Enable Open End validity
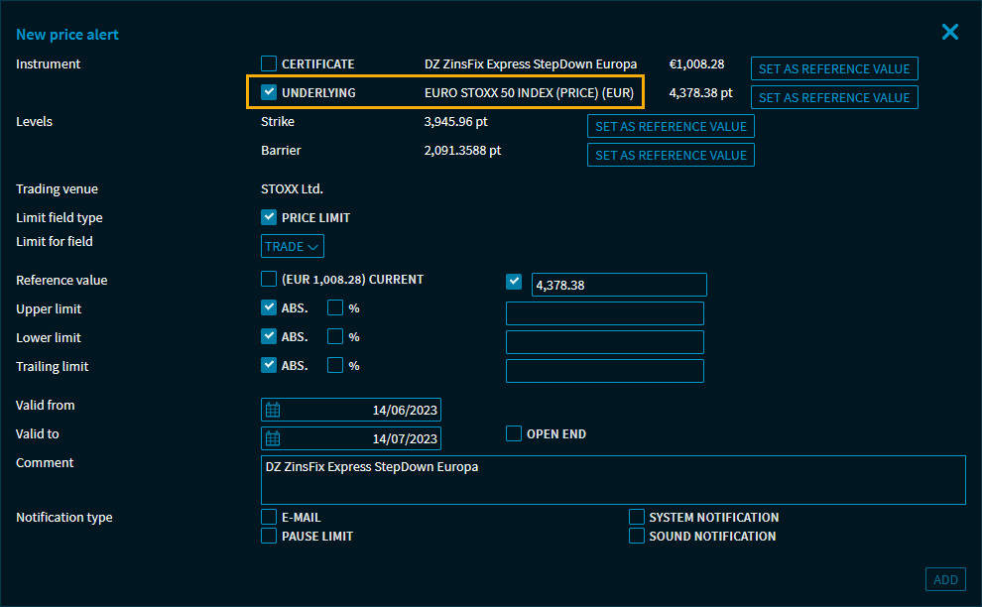982x607 pixels. click(514, 433)
